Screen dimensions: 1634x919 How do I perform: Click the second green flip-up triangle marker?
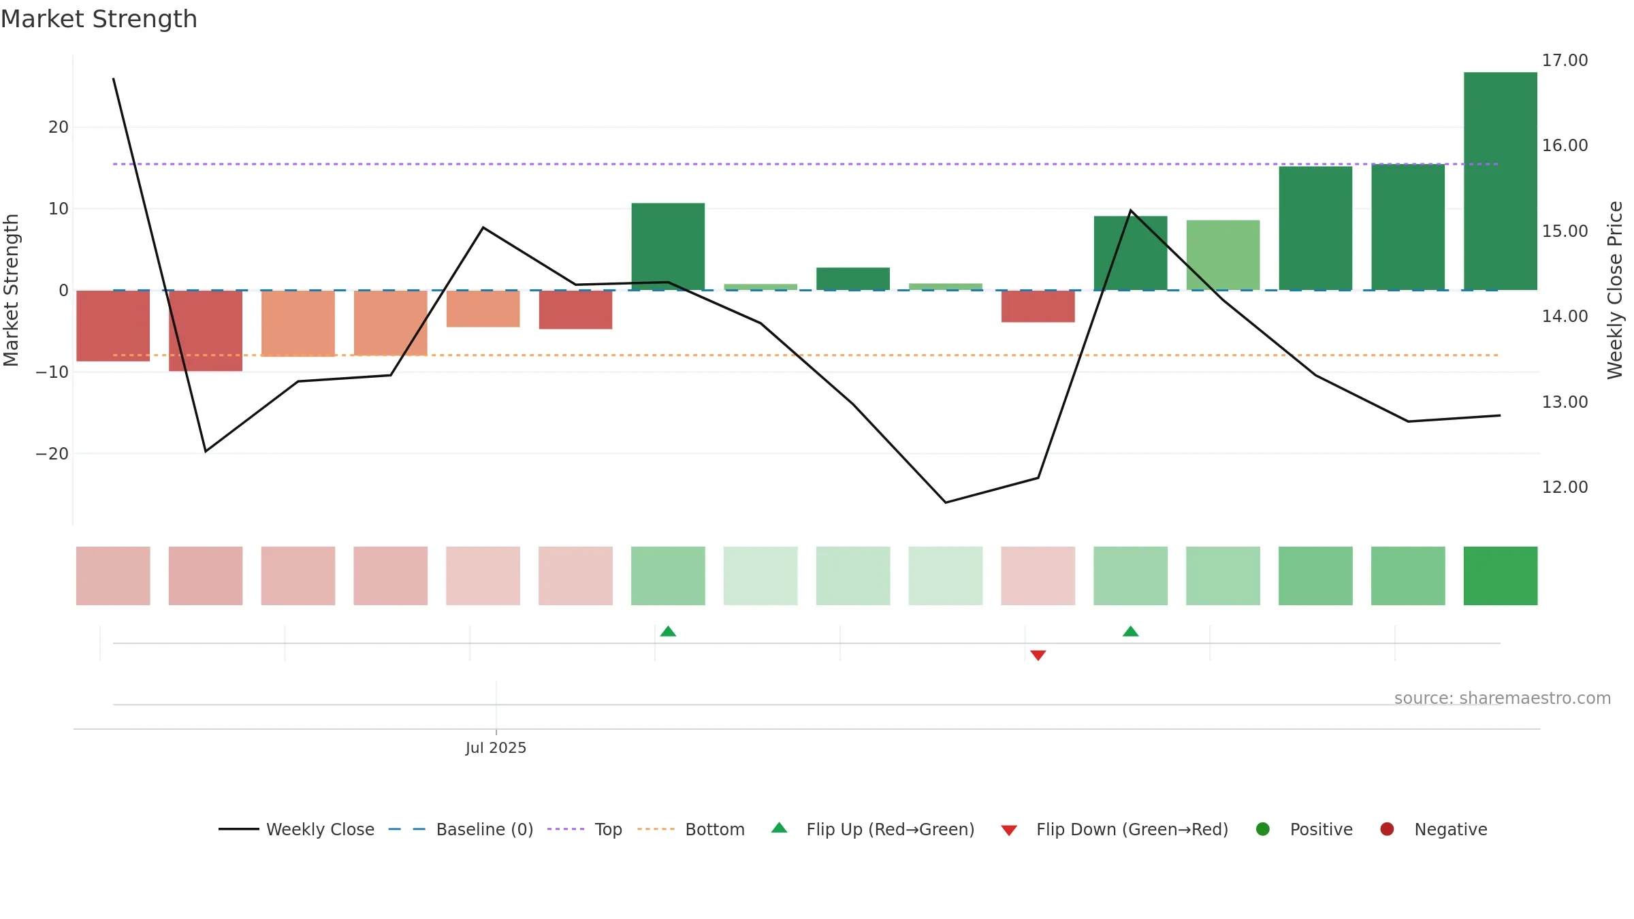pos(1130,631)
